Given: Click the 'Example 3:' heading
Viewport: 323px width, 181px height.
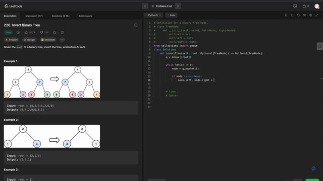Looking at the screenshot, I should tap(11, 170).
